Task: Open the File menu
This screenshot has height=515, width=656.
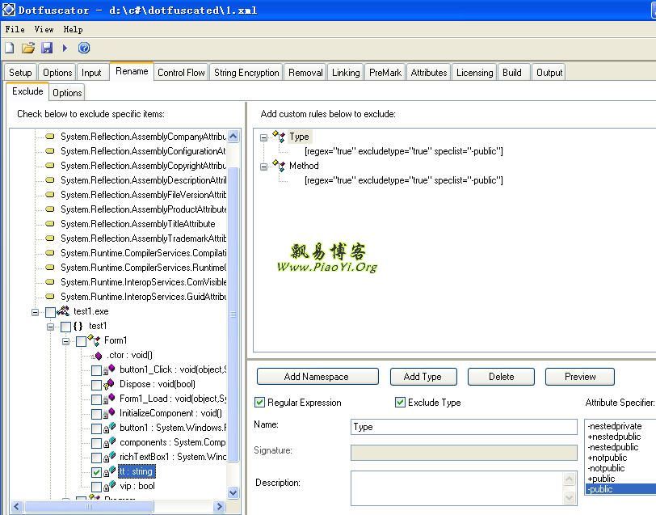Action: [x=15, y=29]
